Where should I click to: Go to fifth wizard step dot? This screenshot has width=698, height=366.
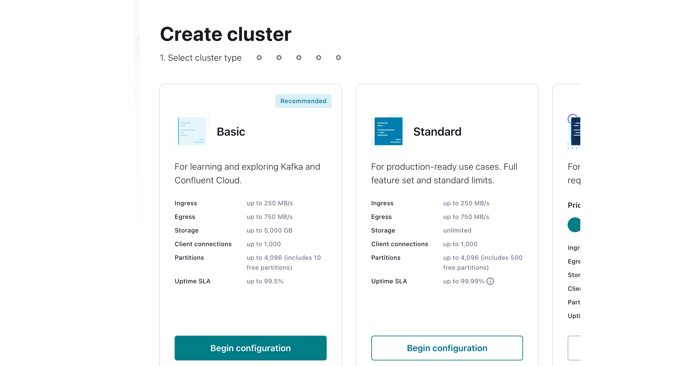coord(319,58)
